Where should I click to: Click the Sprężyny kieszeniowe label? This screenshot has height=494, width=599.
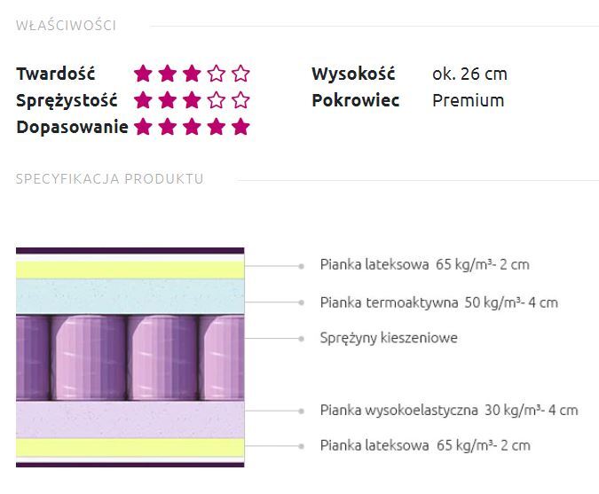[x=389, y=338]
